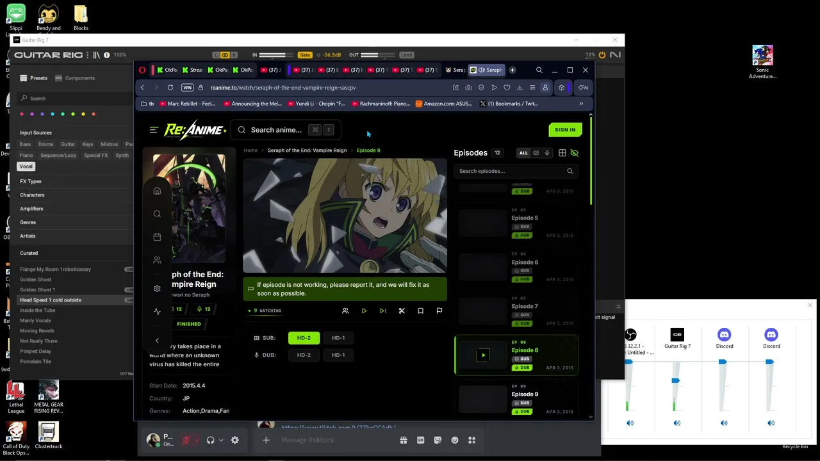Viewport: 820px width, 461px height.
Task: Click the reanime.to address bar URL
Action: (x=283, y=88)
